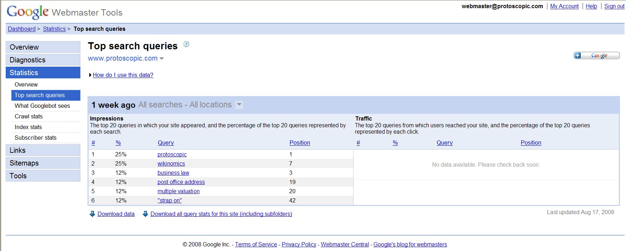The width and height of the screenshot is (626, 251).
Task: Open Sitemaps section in the sidebar
Action: coord(43,163)
